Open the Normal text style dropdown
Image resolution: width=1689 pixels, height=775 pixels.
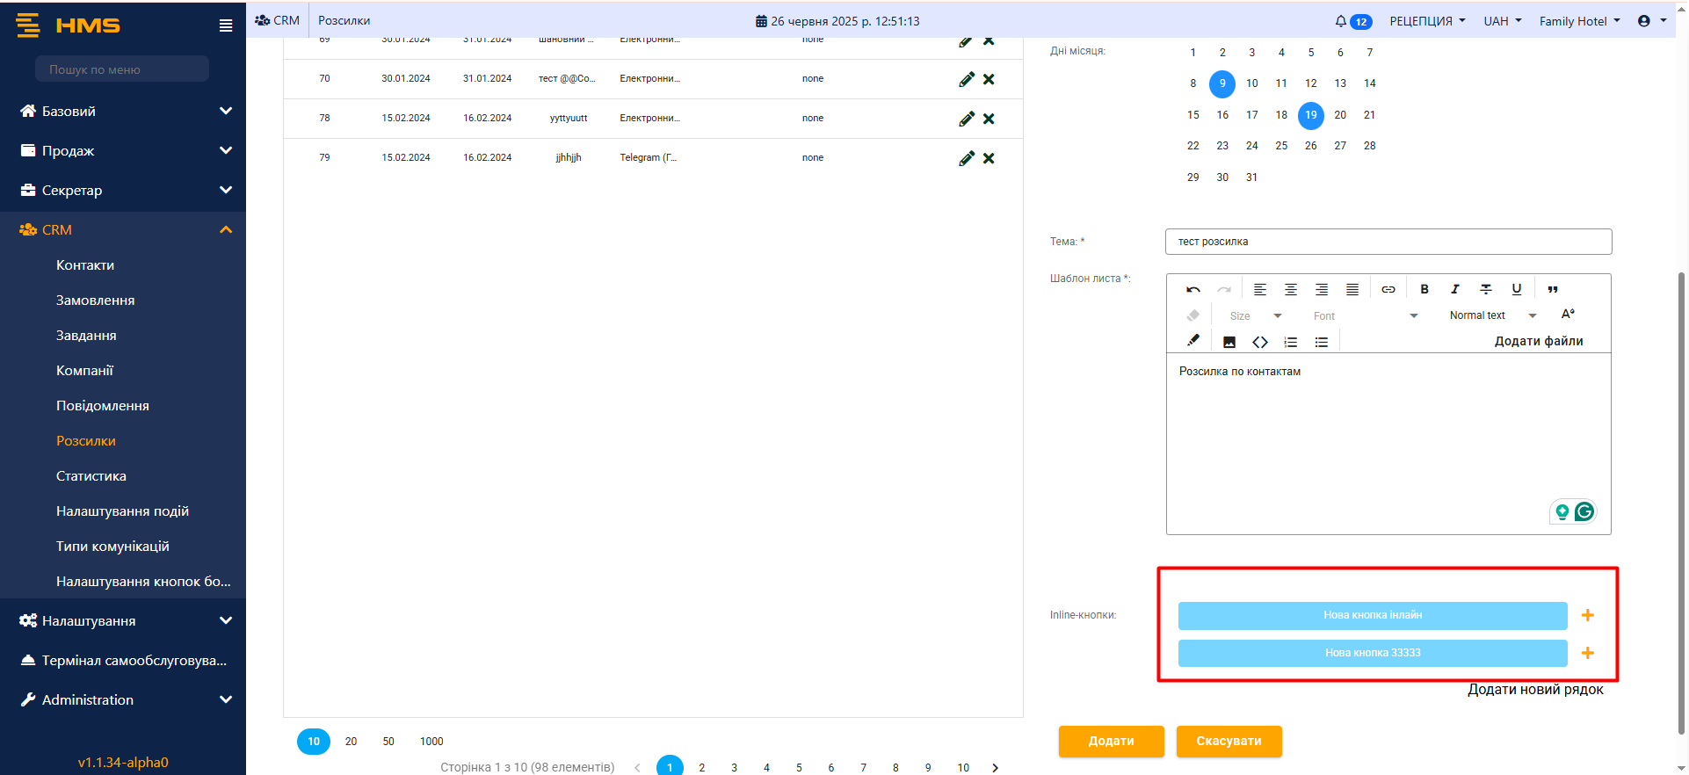pyautogui.click(x=1492, y=315)
